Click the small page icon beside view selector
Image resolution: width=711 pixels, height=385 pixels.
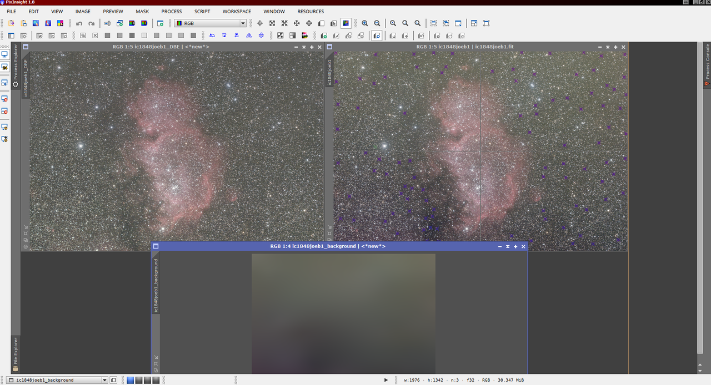click(113, 380)
